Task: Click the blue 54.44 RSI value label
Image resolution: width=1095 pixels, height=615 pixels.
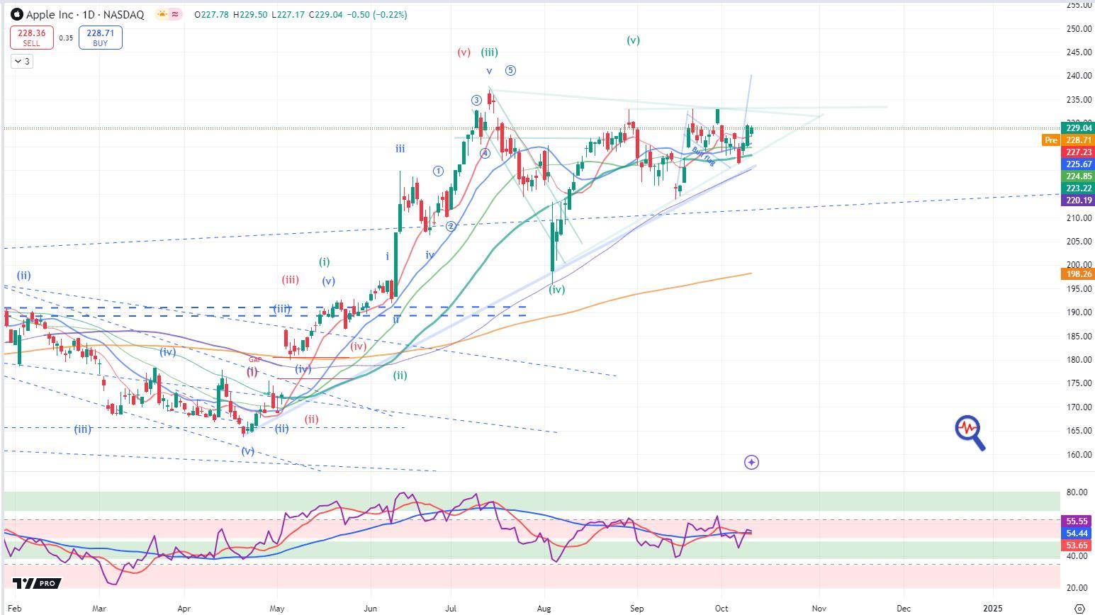Action: point(1078,533)
